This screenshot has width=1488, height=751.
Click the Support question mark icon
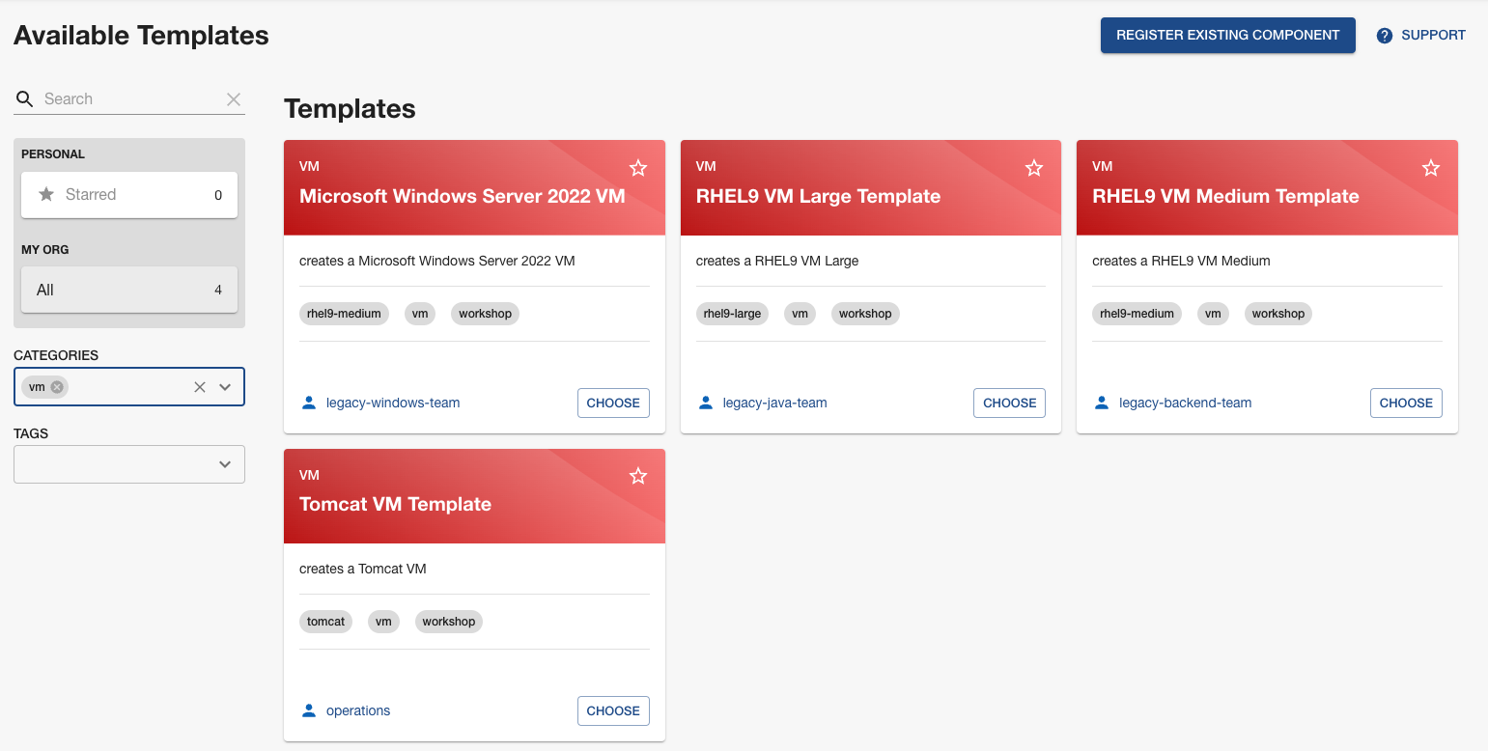coord(1385,36)
